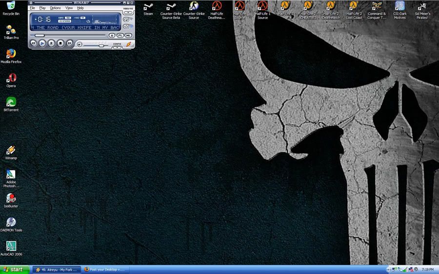Select the Half-Life 2 Deathmatch icon

[x=331, y=10]
